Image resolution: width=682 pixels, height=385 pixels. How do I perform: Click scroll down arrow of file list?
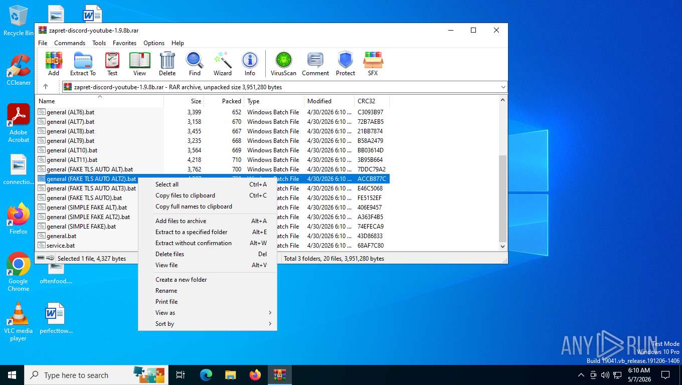click(503, 246)
